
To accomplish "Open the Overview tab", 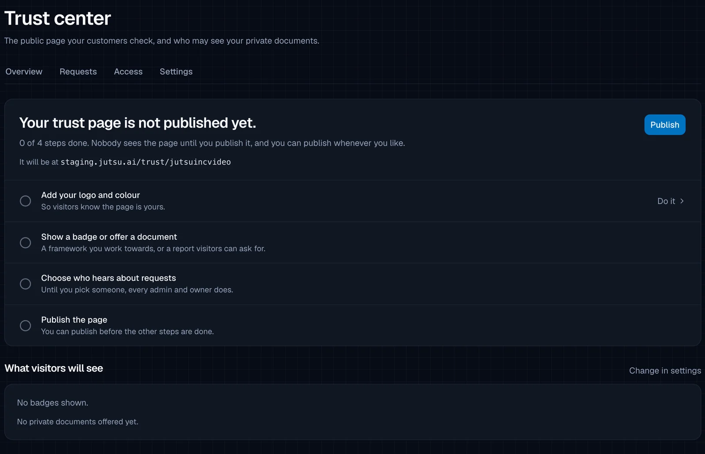I will point(24,71).
